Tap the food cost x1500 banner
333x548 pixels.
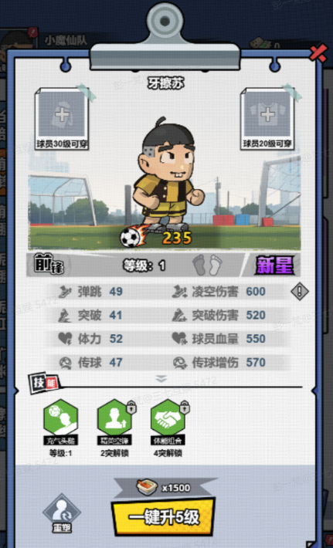(165, 488)
